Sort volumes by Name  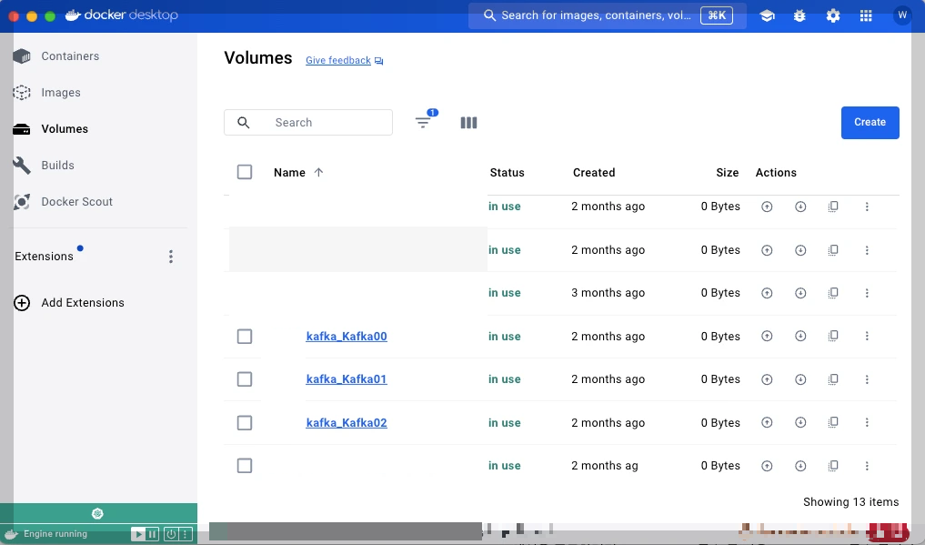click(x=297, y=172)
